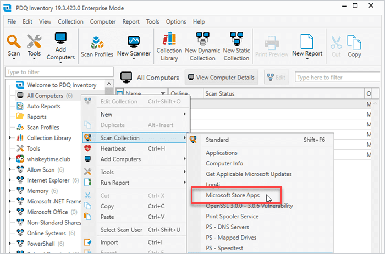Choose Standard scan from the submenu
Image resolution: width=385 pixels, height=254 pixels.
pyautogui.click(x=260, y=140)
